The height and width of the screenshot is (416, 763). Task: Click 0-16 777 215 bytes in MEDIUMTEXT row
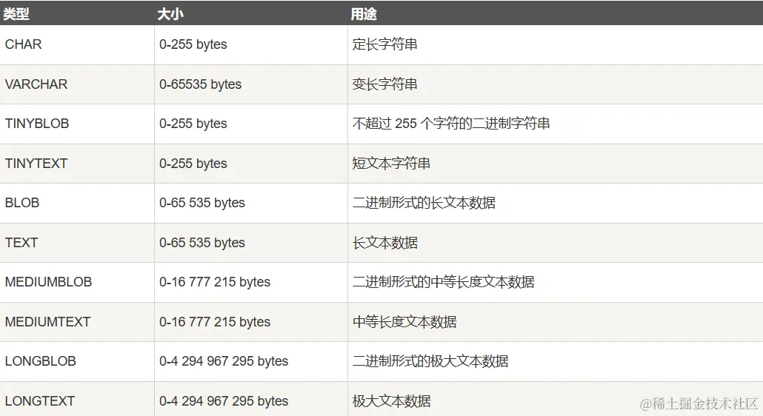pyautogui.click(x=215, y=322)
